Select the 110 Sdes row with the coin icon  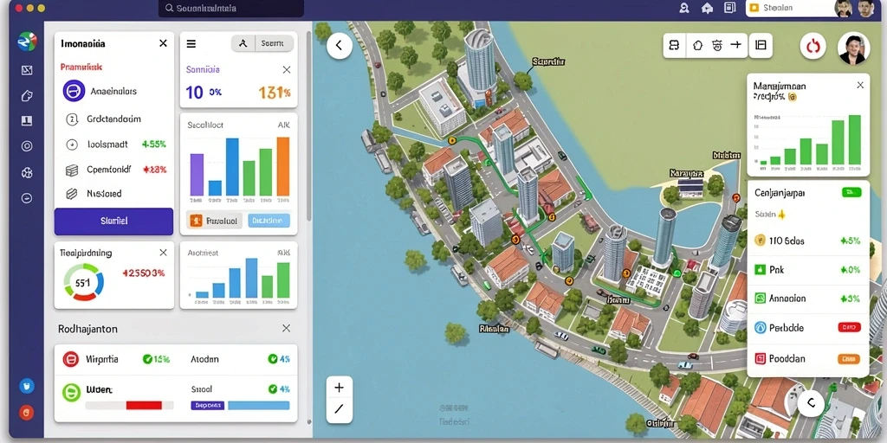(x=808, y=241)
